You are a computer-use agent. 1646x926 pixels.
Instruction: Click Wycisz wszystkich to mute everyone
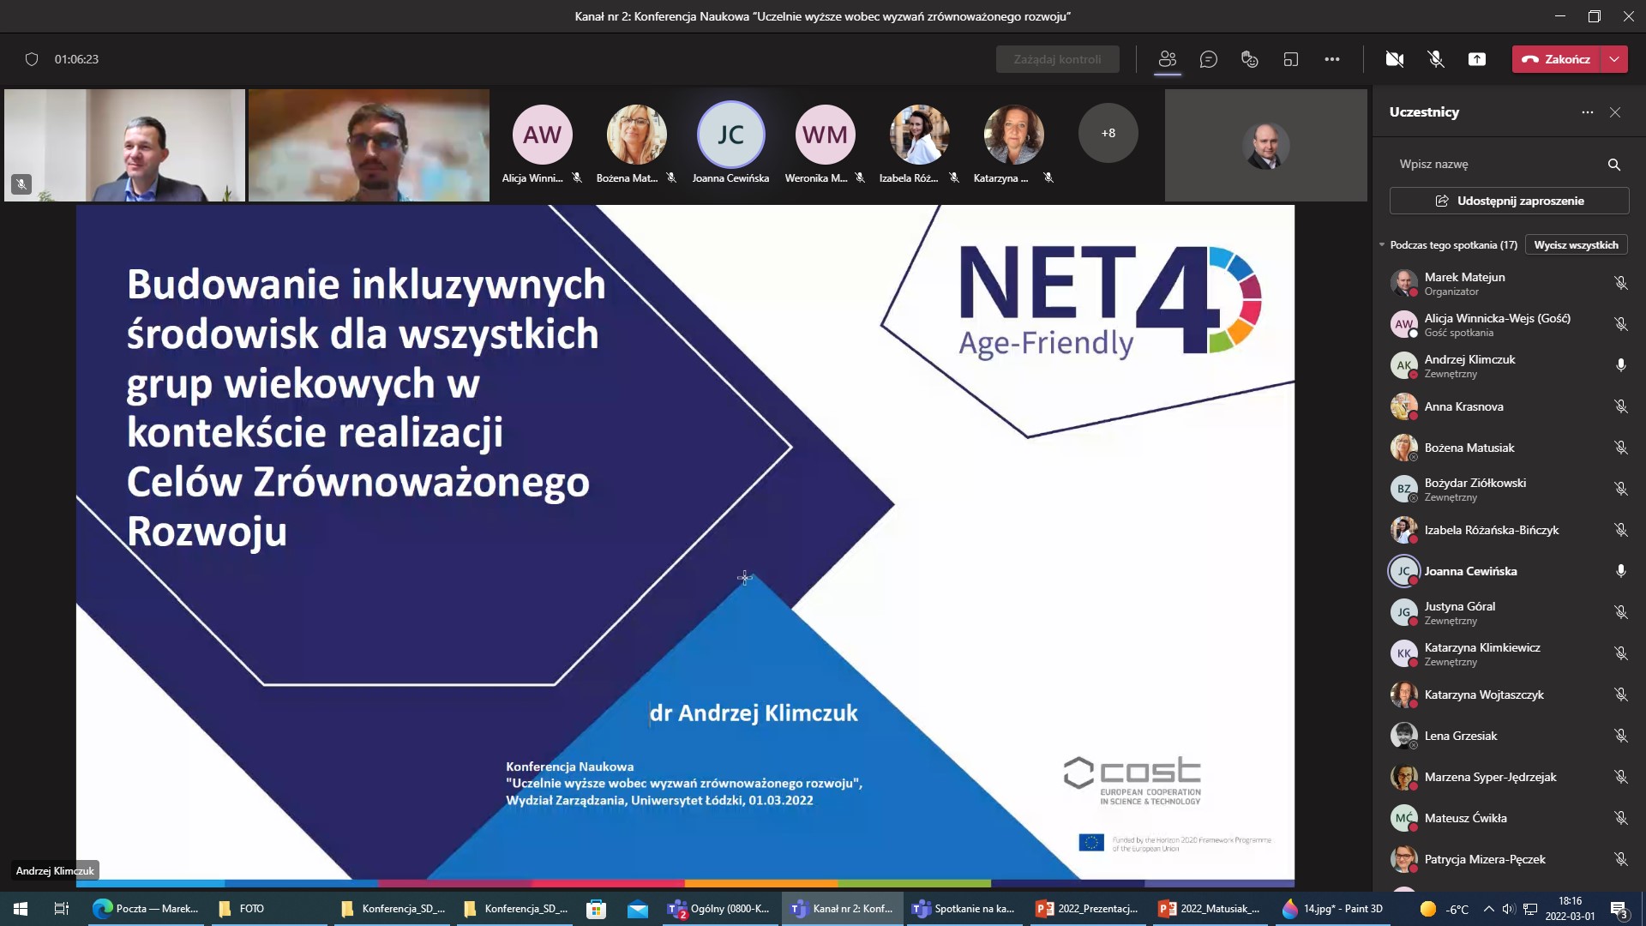[x=1576, y=244]
